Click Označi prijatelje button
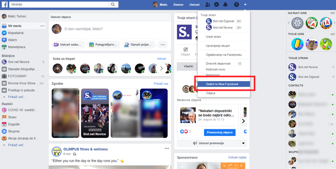This screenshot has width=336, height=169. coord(139,45)
